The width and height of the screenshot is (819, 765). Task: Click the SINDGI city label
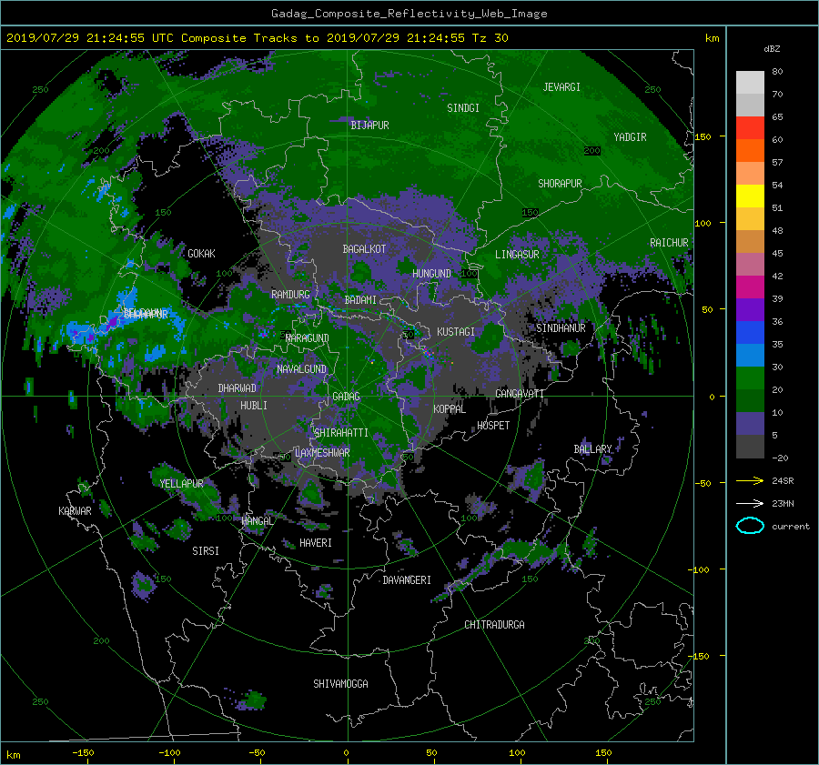(x=463, y=108)
